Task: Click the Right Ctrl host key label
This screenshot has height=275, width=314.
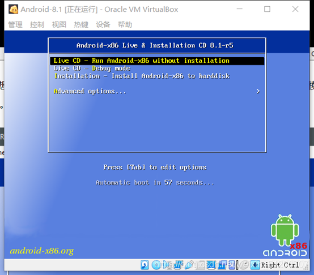Action: click(x=280, y=265)
